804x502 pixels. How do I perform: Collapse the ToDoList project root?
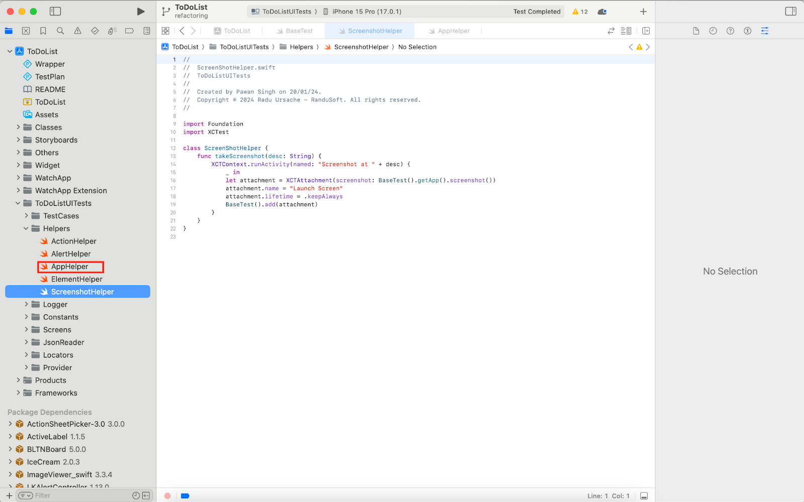10,51
